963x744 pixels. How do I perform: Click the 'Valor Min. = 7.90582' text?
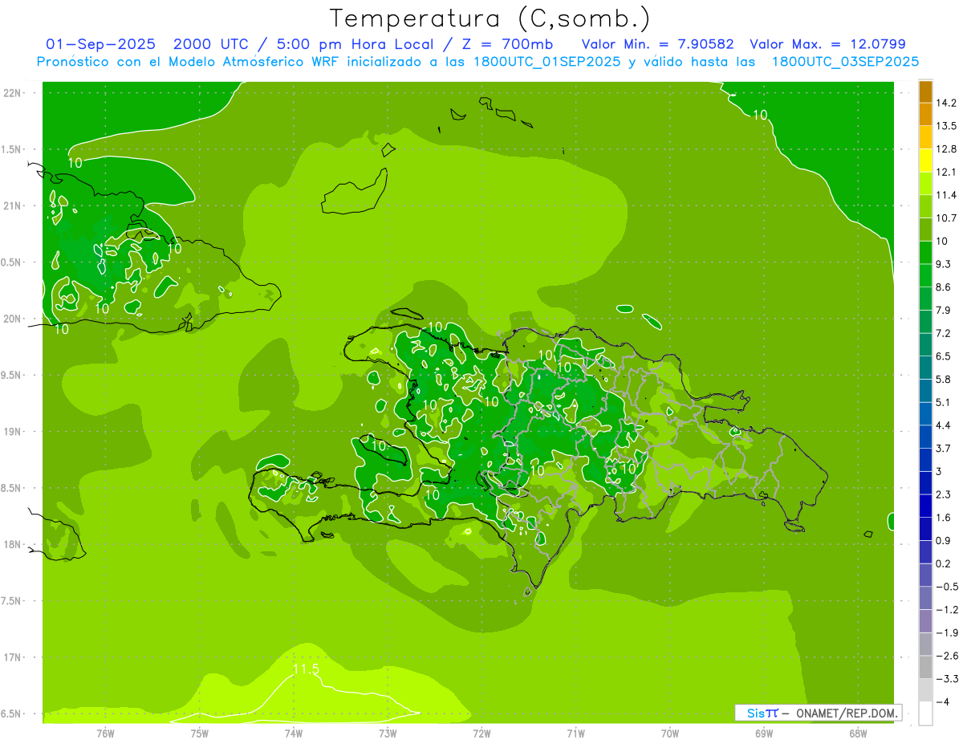657,44
